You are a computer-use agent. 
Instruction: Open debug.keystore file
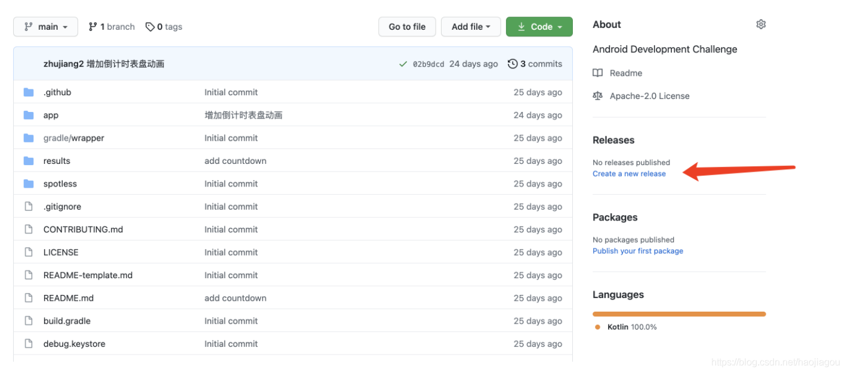[74, 344]
